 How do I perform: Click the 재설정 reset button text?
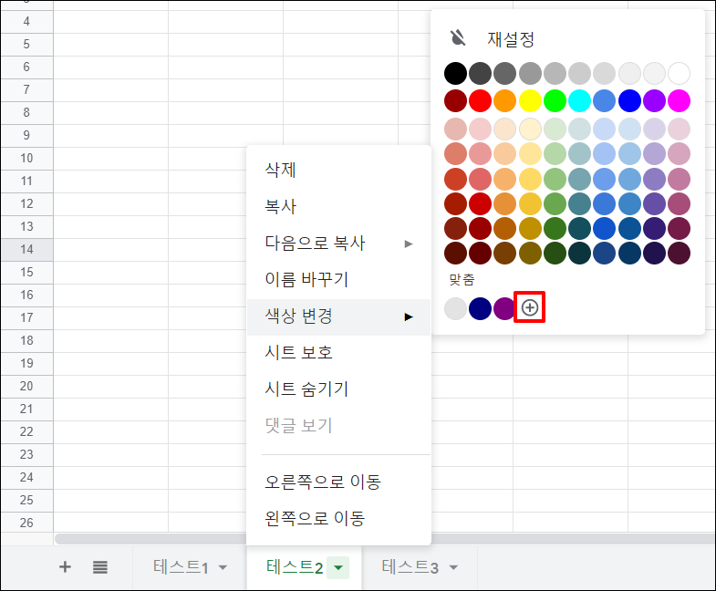pos(511,39)
